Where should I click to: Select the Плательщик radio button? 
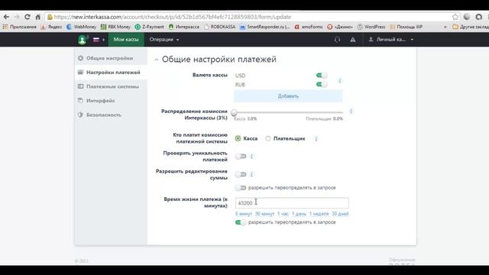coord(268,138)
